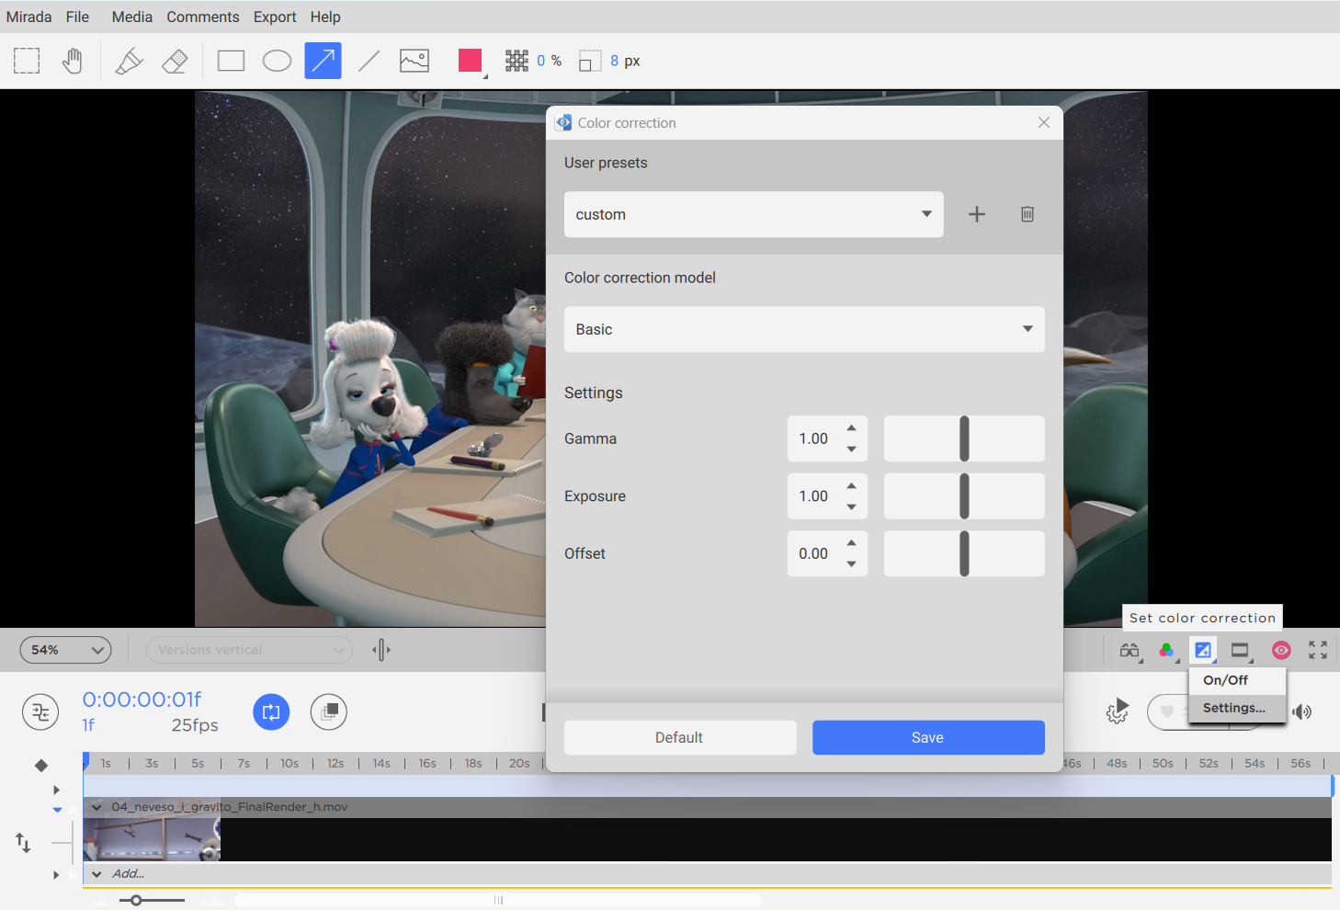Expand the top timeline track arrow

tap(56, 790)
